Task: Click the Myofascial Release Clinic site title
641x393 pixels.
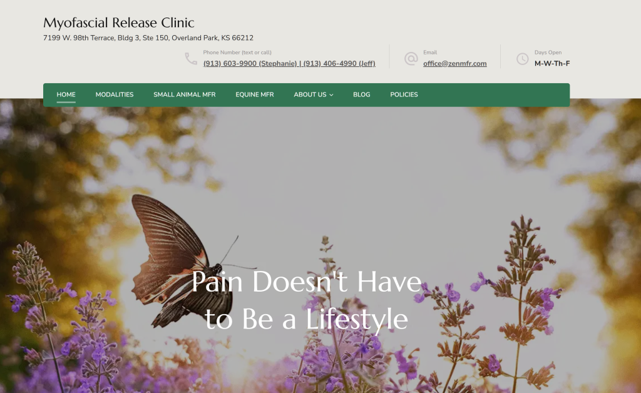Action: (118, 23)
